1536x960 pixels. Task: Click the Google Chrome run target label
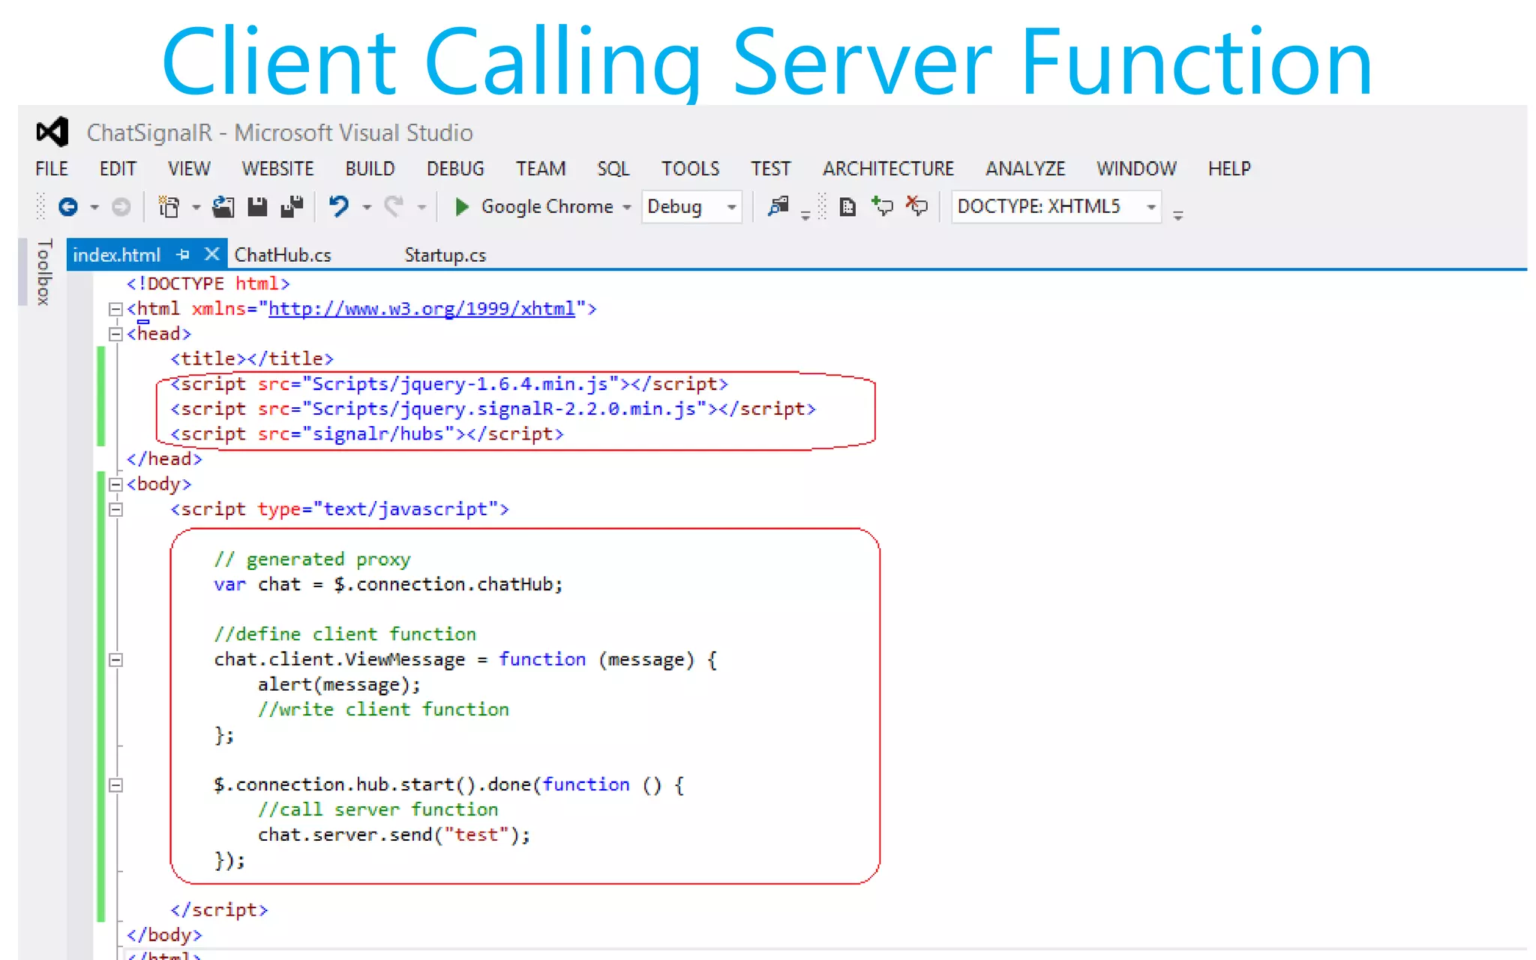[547, 206]
